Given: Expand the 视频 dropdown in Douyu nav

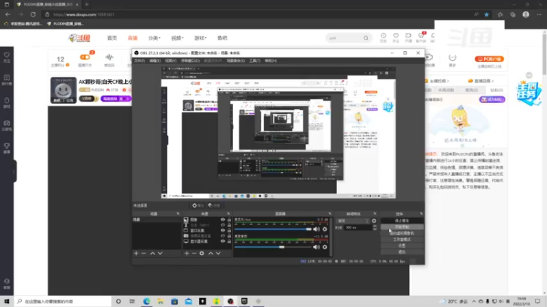Looking at the screenshot, I should 177,38.
